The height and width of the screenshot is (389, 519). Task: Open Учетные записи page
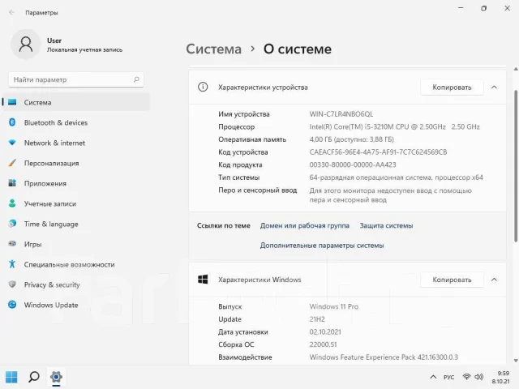(75, 203)
